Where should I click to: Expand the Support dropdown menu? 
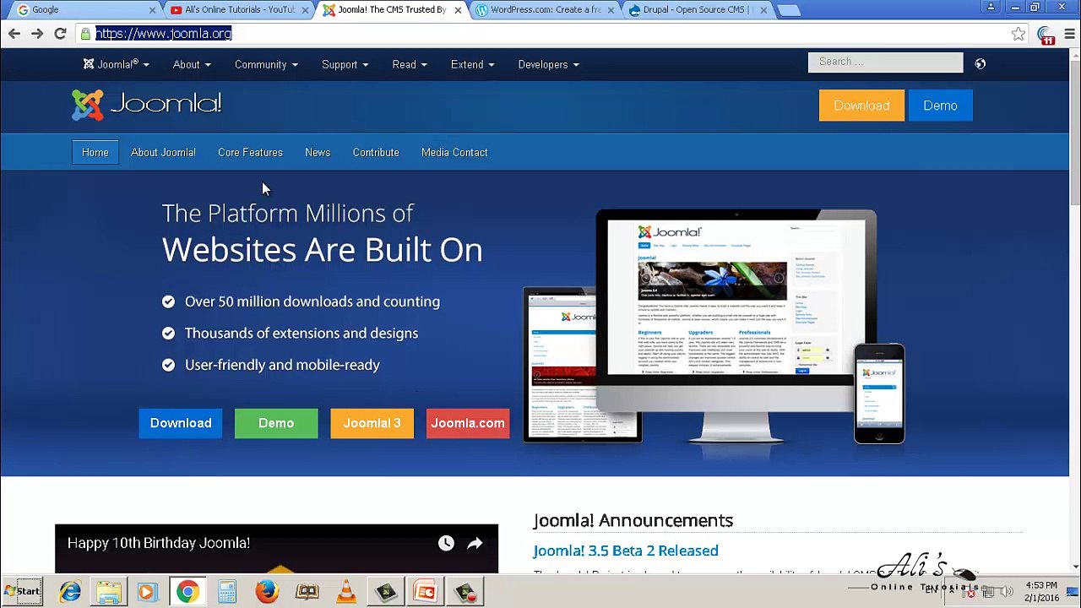coord(345,64)
